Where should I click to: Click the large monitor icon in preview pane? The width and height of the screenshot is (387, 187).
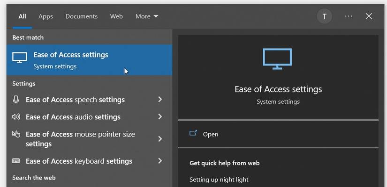tap(277, 58)
